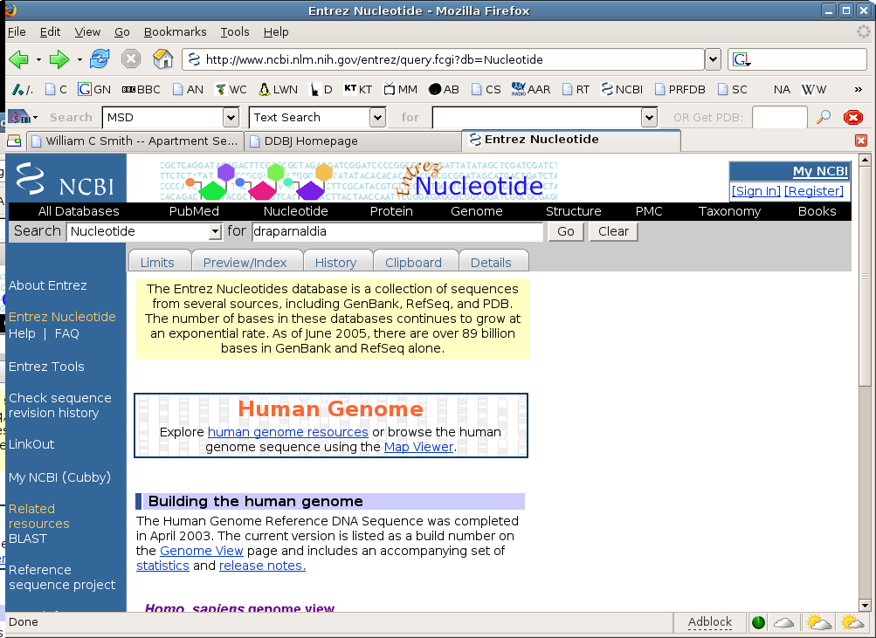Viewport: 876px width, 638px height.
Task: Open the NCBI bookmark in bookmarks toolbar
Action: pyautogui.click(x=622, y=89)
